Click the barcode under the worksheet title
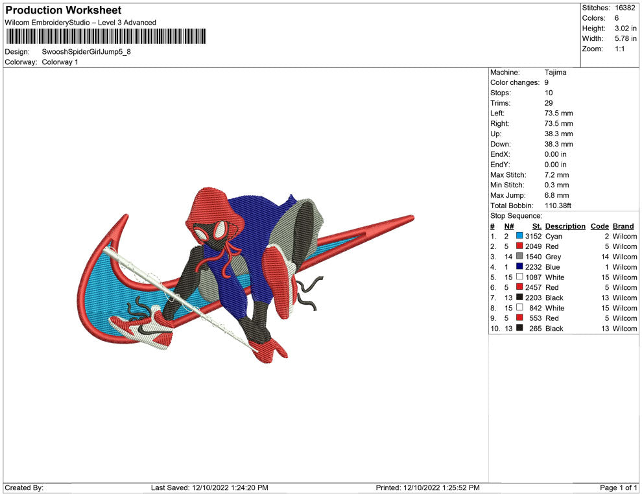The width and height of the screenshot is (642, 494). pyautogui.click(x=106, y=36)
